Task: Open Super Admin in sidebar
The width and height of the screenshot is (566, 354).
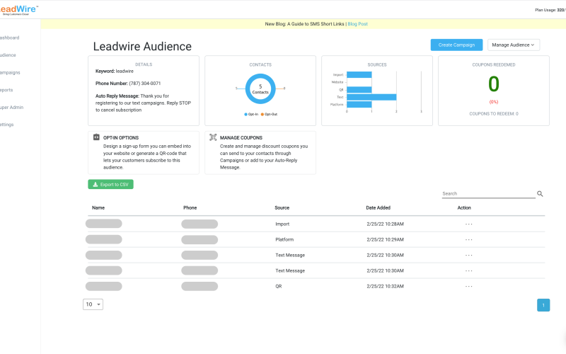Action: pyautogui.click(x=11, y=108)
